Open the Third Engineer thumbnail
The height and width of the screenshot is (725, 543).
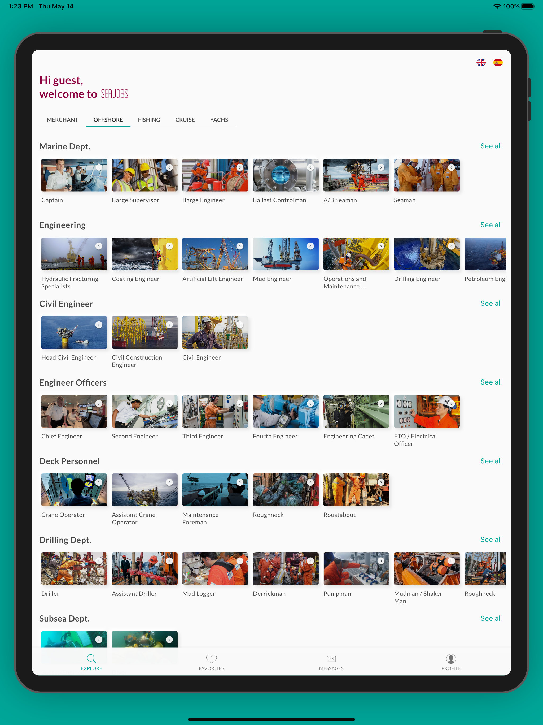tap(215, 411)
